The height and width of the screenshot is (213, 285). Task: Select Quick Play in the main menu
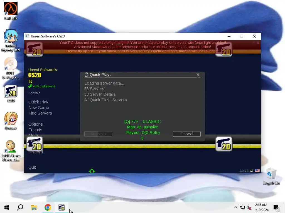(x=38, y=102)
